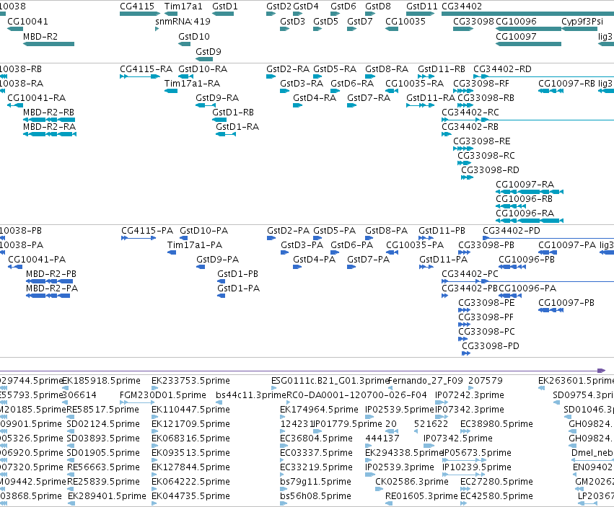Viewport: 614px width, 507px height.
Task: Click the CG10096-RB transcript label
Action: 524,199
